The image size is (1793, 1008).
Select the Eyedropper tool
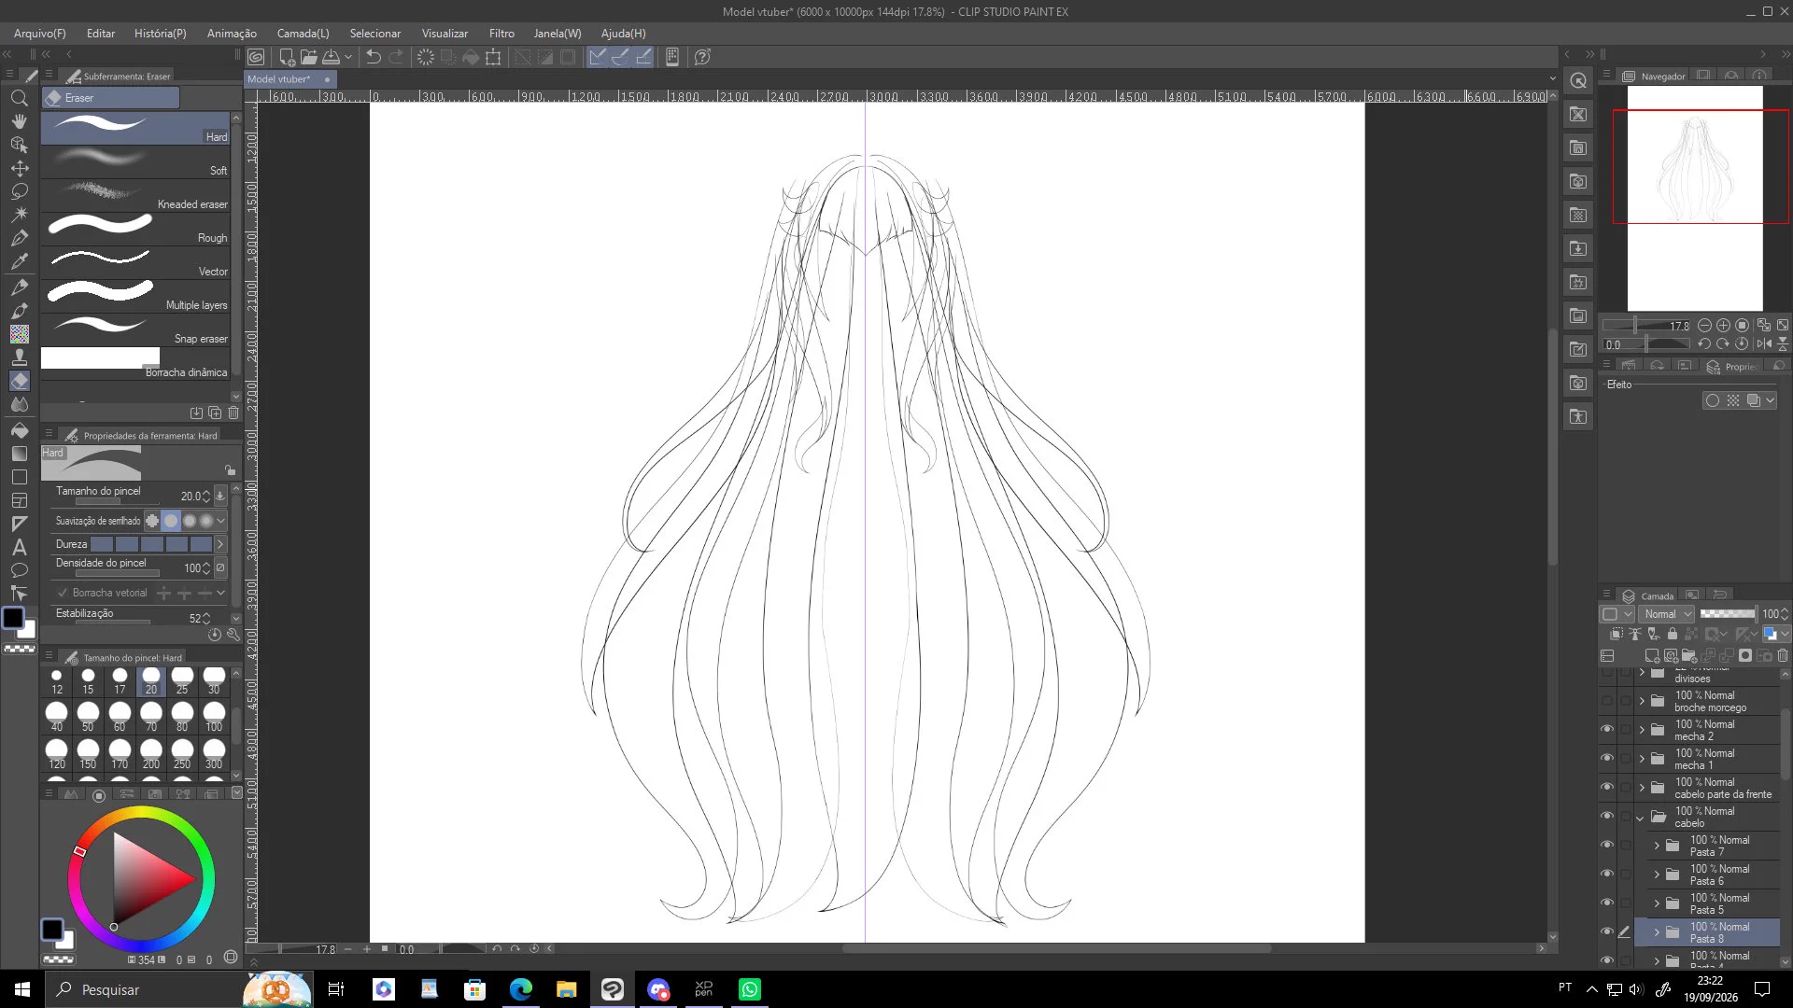click(19, 261)
